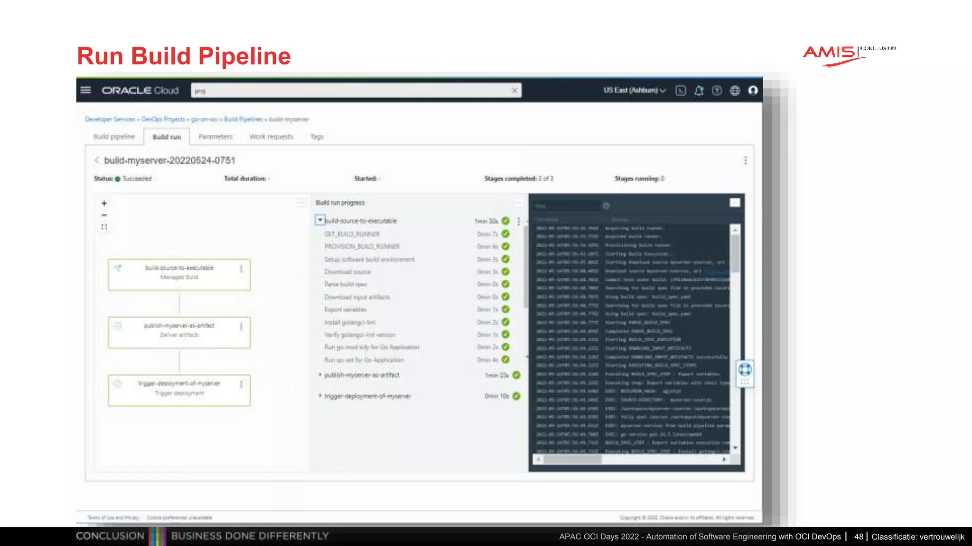Click Run go mod tidy for Go Application step
This screenshot has height=546, width=972.
point(372,347)
